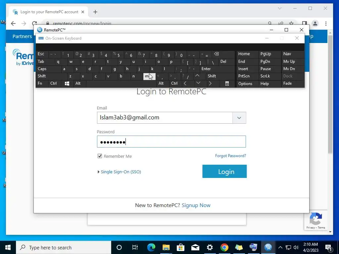339x254 pixels.
Task: Switch to Chrome on taskbar
Action: (224, 247)
